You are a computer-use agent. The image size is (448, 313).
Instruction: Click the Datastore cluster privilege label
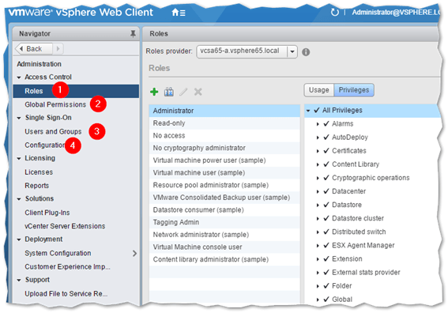click(x=358, y=218)
